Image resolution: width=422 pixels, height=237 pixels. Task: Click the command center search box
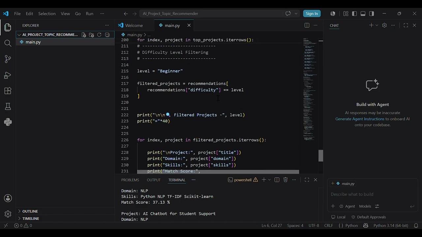coord(211,13)
